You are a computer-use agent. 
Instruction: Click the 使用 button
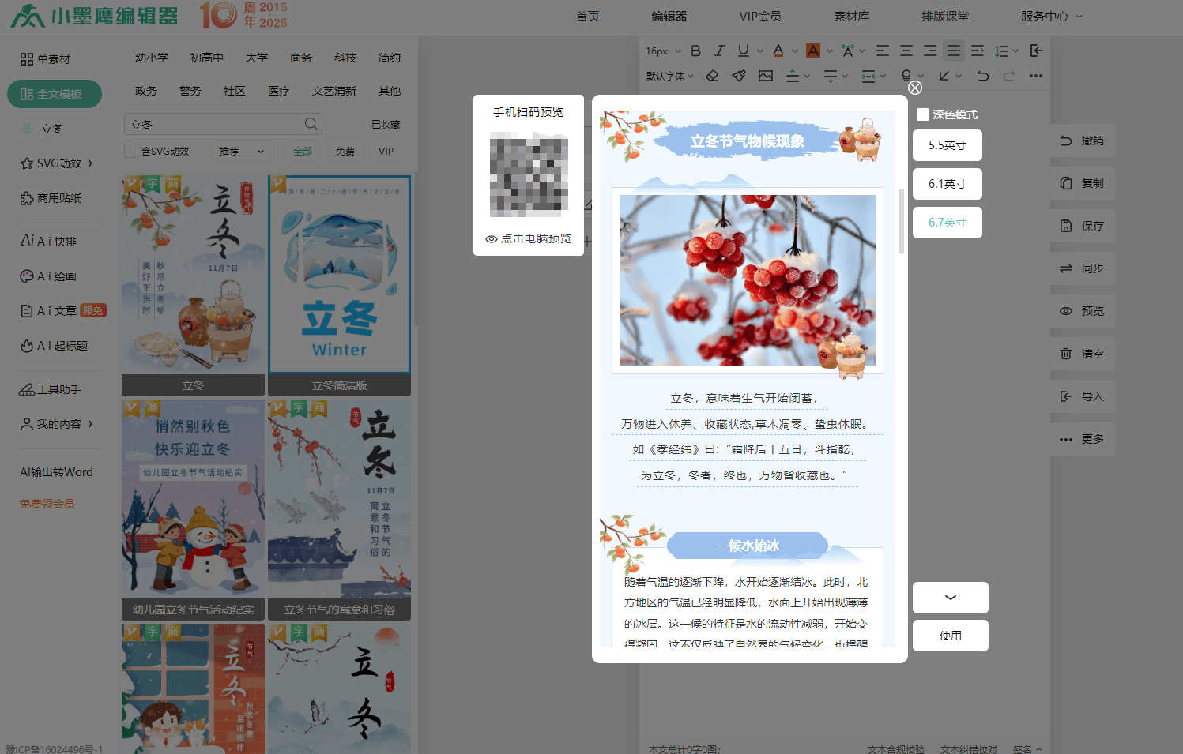950,636
